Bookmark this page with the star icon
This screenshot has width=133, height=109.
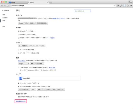tap(114, 6)
